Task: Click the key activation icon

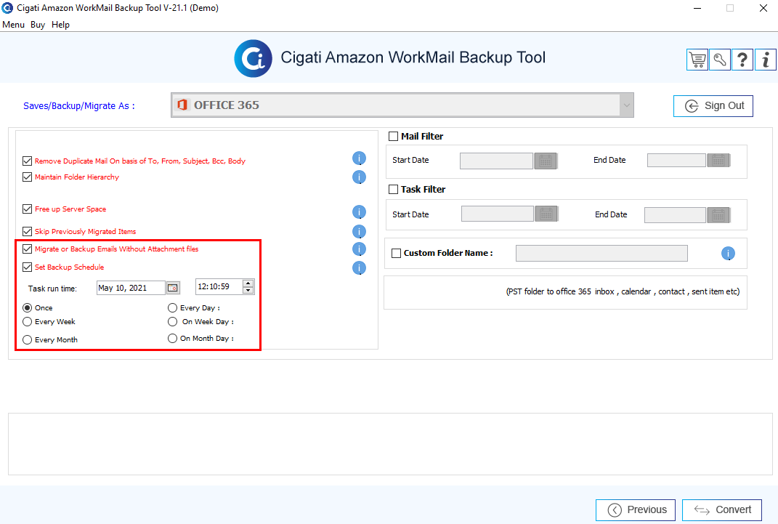Action: click(x=720, y=60)
